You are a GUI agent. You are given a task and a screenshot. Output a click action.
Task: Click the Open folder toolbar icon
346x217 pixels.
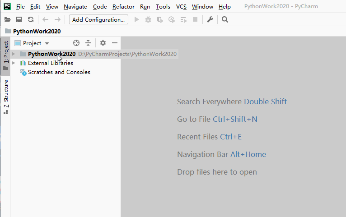(x=8, y=19)
